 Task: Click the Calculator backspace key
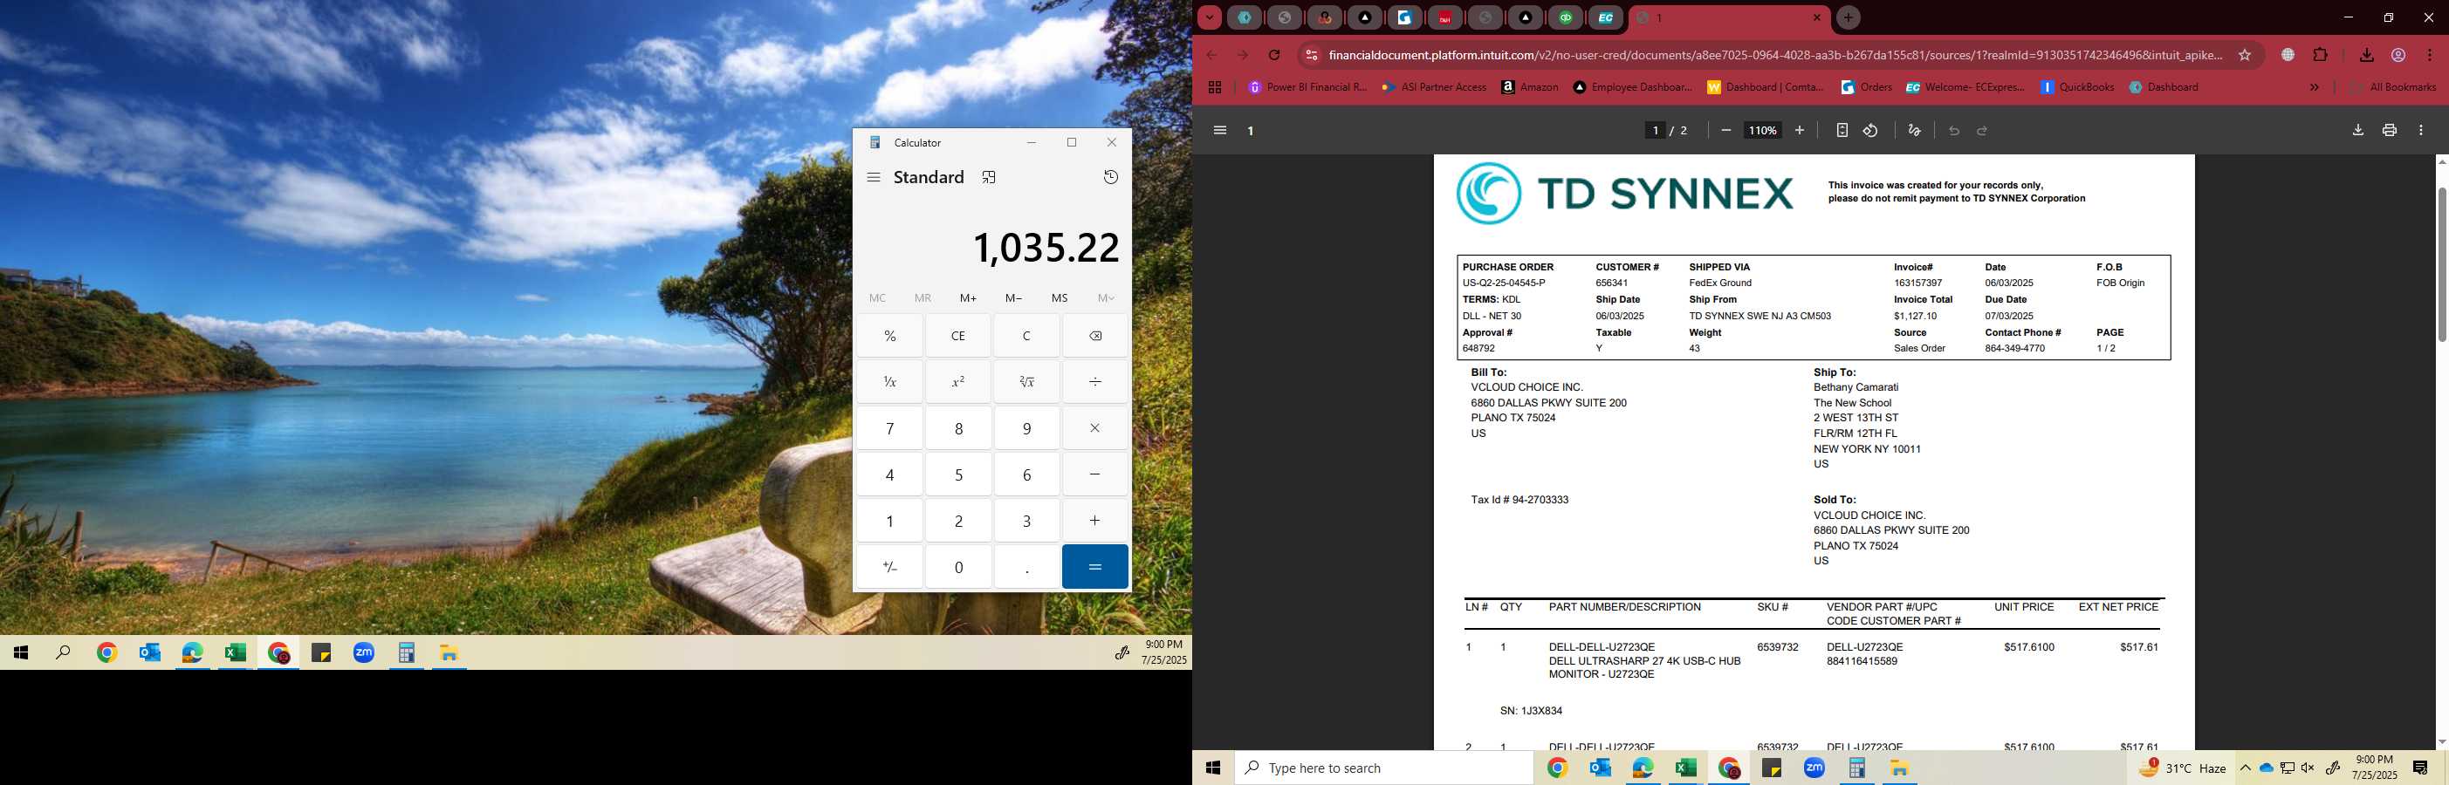coord(1095,336)
